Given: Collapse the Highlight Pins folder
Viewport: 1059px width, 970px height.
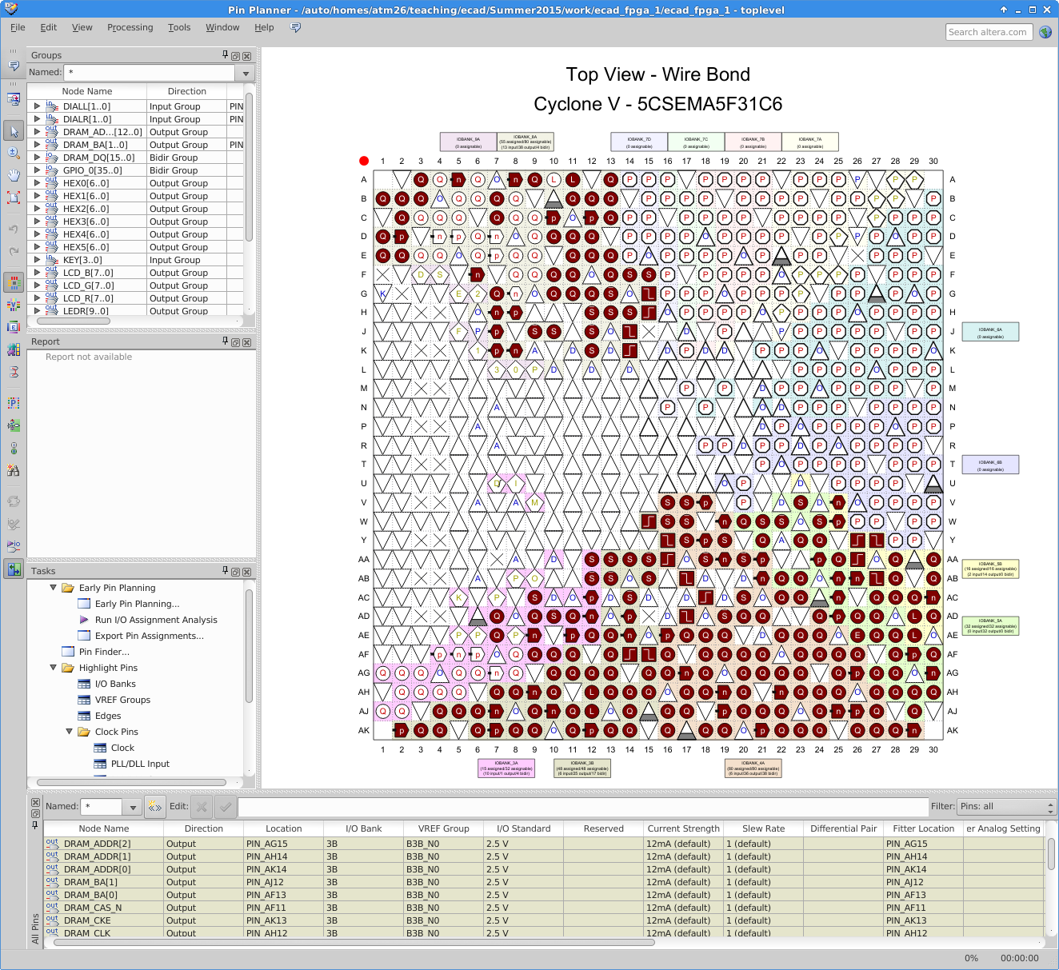Looking at the screenshot, I should pos(54,668).
